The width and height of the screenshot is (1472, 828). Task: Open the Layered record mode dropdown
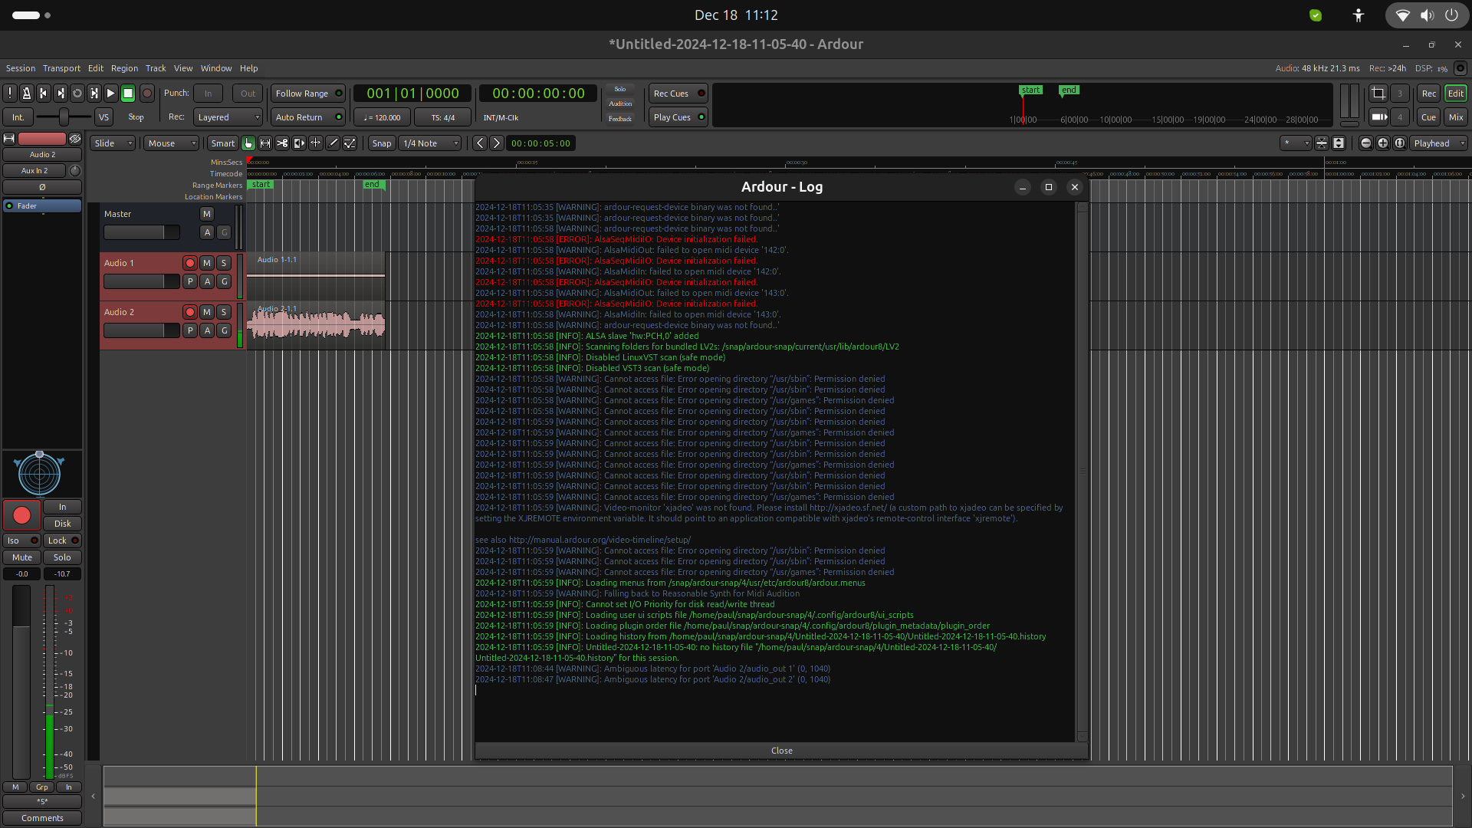(x=228, y=117)
